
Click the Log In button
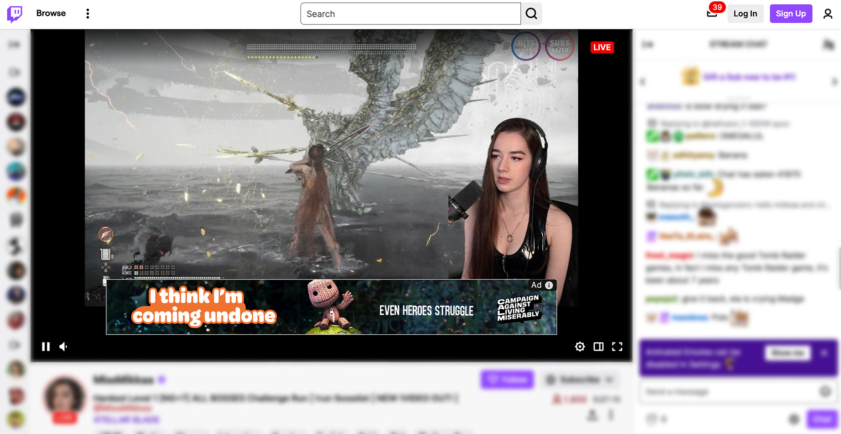[x=745, y=14]
